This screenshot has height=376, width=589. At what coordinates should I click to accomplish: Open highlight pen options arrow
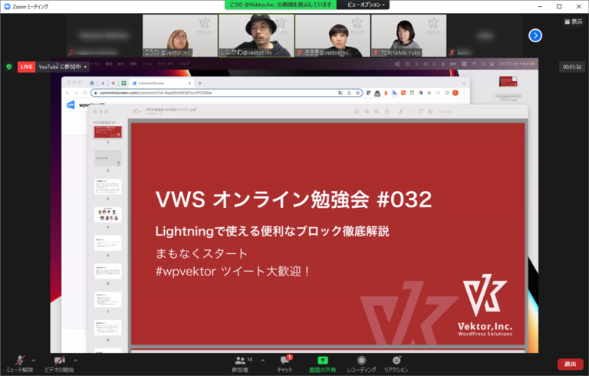[410, 112]
